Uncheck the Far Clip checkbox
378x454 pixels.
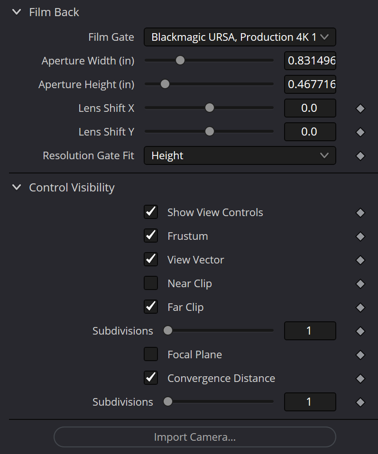pyautogui.click(x=151, y=307)
